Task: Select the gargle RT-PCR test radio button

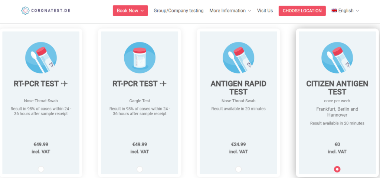Action: pyautogui.click(x=140, y=169)
